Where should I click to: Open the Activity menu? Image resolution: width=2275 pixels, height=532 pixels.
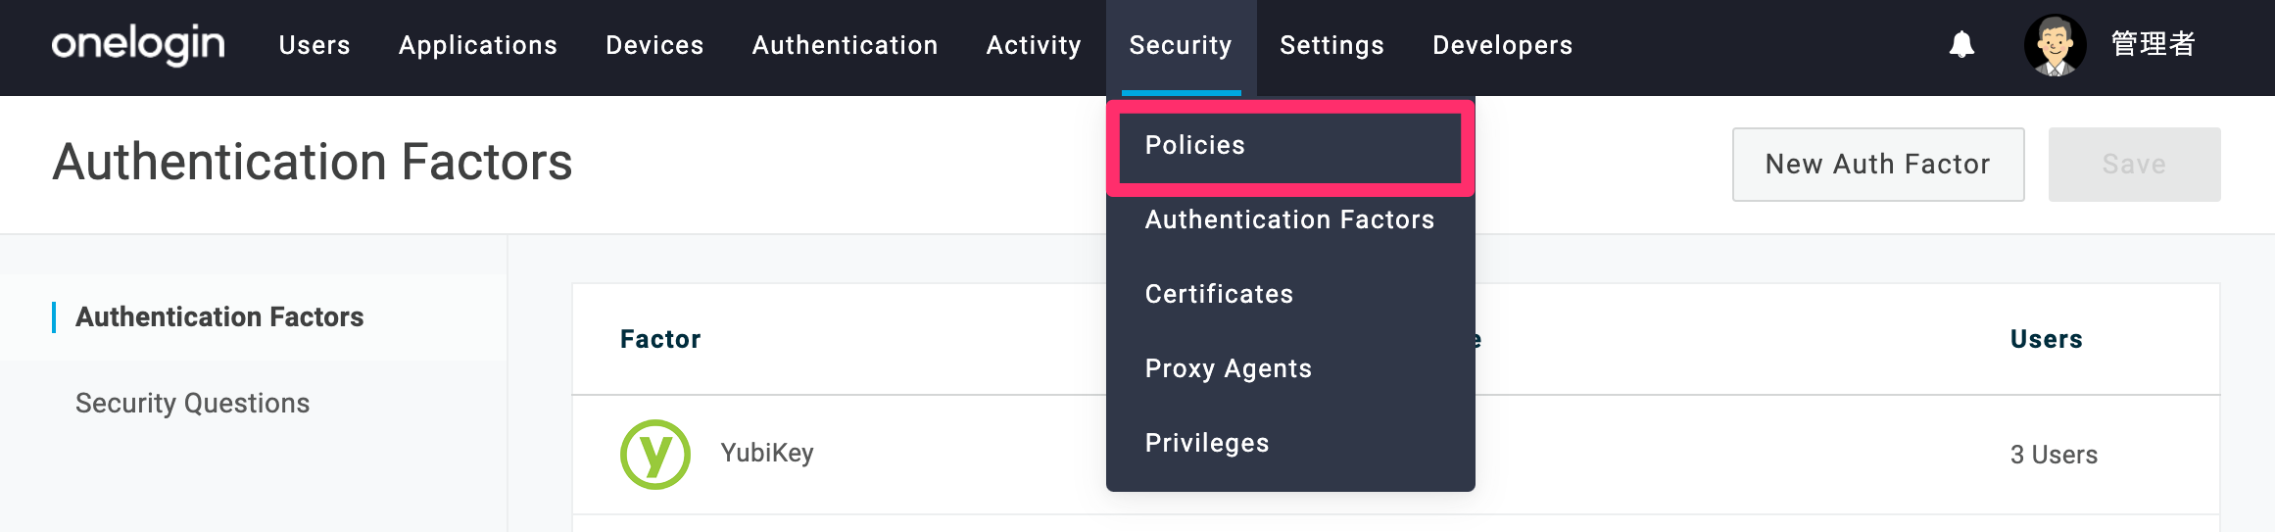1034,45
